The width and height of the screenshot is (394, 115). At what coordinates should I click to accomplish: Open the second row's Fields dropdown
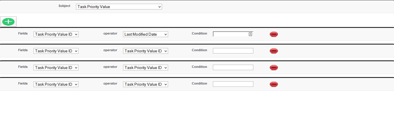tap(56, 51)
